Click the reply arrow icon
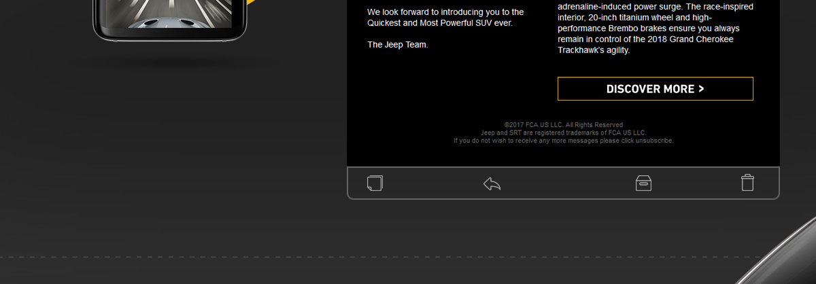This screenshot has width=816, height=284. (x=492, y=183)
